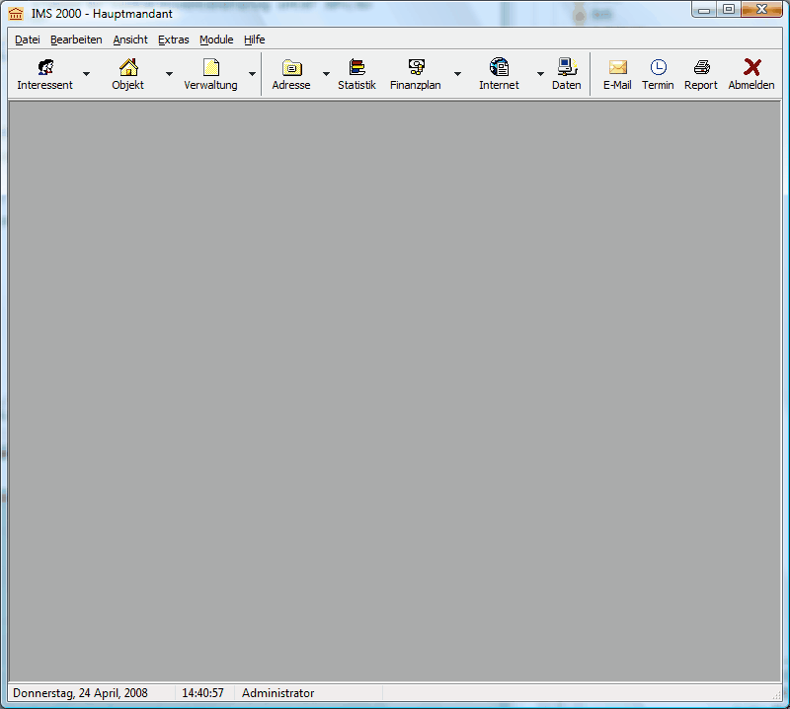Expand the Objekt dropdown arrow
790x709 pixels.
click(169, 74)
